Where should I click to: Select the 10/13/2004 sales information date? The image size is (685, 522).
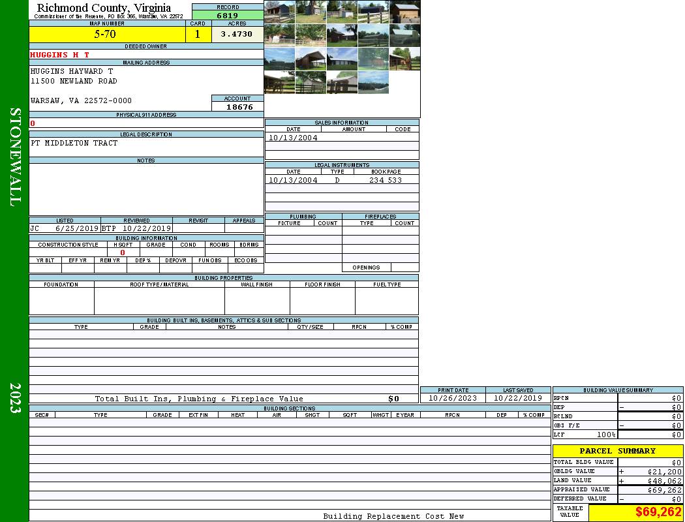tap(293, 138)
